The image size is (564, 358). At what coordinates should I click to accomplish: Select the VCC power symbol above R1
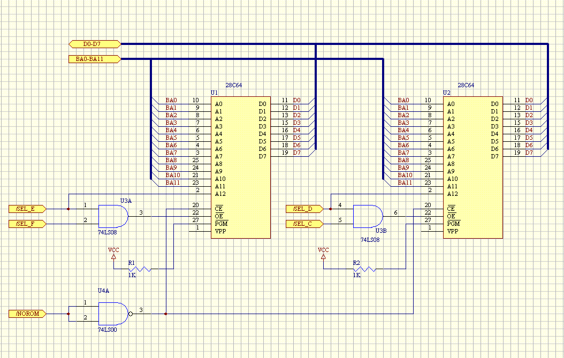(113, 253)
